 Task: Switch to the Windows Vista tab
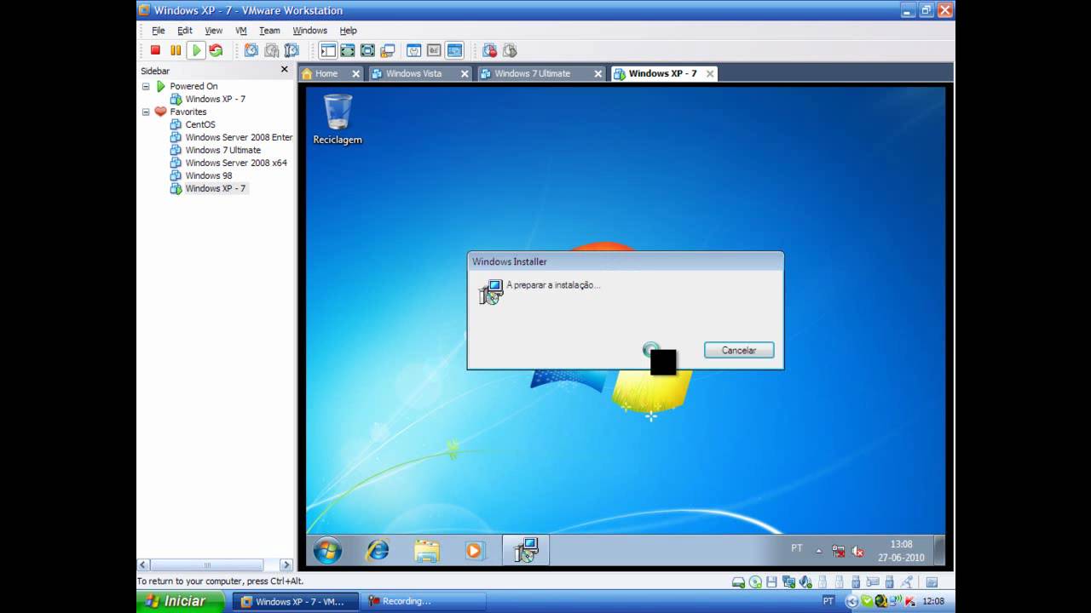(x=413, y=73)
